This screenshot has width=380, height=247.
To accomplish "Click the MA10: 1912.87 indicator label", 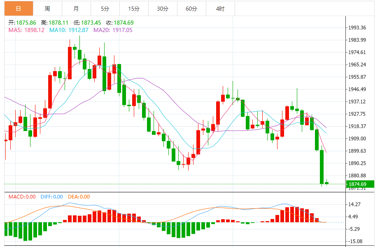I will 69,30.
